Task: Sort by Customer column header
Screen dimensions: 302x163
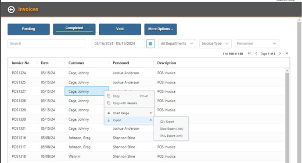Action: coord(76,63)
